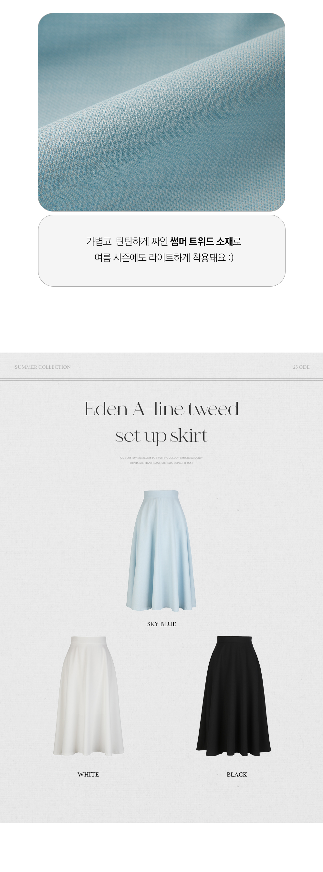Click the hem of the black skirt
The image size is (323, 872).
point(234,752)
